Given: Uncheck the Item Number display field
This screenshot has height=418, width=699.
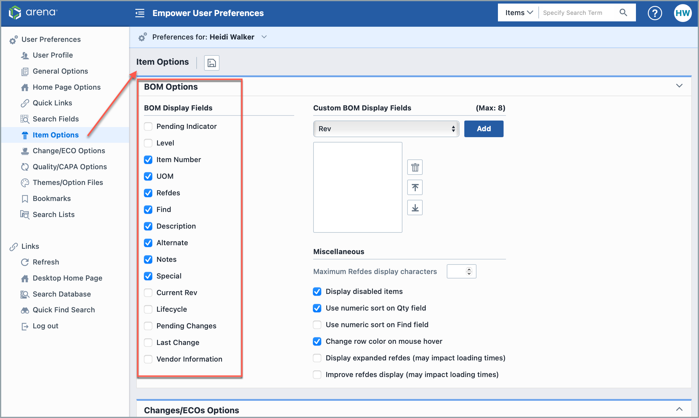Looking at the screenshot, I should [148, 159].
